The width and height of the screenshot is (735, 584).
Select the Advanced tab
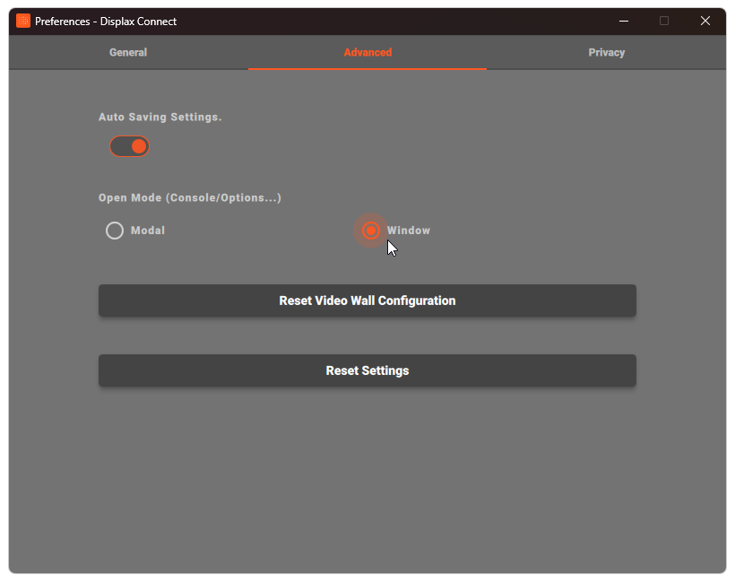click(367, 52)
